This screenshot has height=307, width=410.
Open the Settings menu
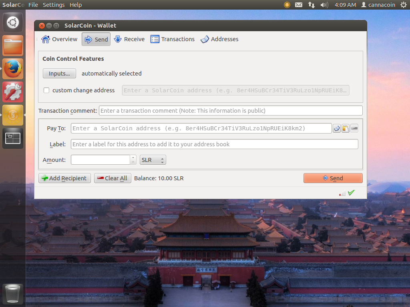tap(54, 5)
